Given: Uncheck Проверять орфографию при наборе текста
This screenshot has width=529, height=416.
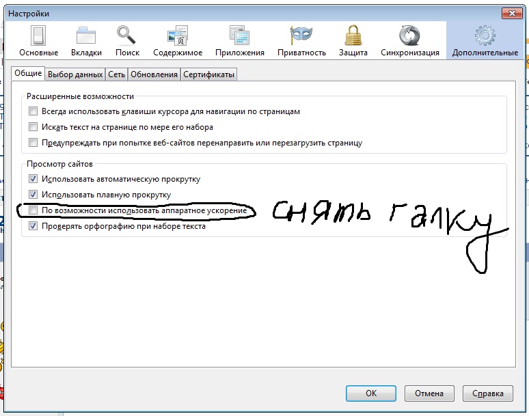Looking at the screenshot, I should coord(33,226).
